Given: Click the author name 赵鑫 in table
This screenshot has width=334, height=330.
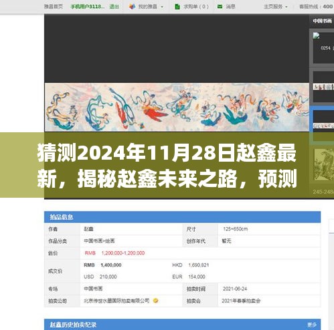Looking at the screenshot, I should pos(88,229).
